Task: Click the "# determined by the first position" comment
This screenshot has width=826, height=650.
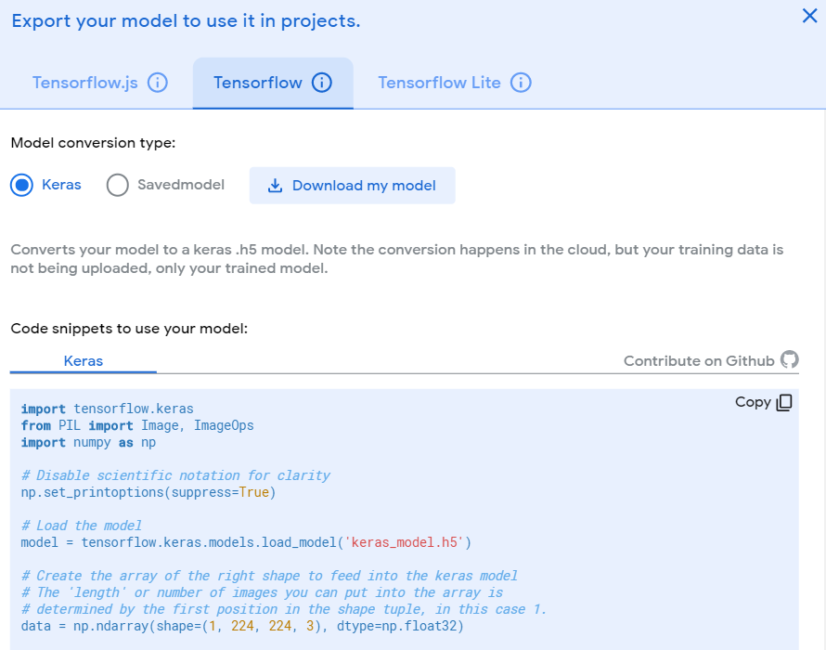Action: (284, 609)
